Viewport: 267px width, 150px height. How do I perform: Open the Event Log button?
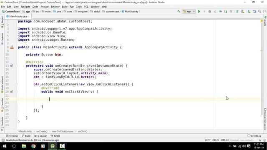(x=254, y=136)
